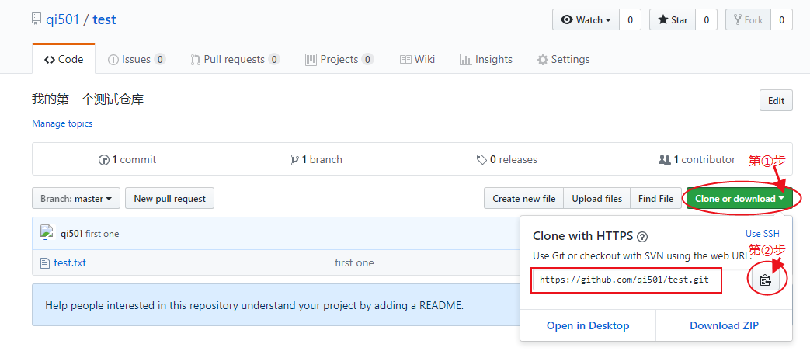Open the Watch dropdown button
The height and width of the screenshot is (358, 810).
pyautogui.click(x=586, y=19)
